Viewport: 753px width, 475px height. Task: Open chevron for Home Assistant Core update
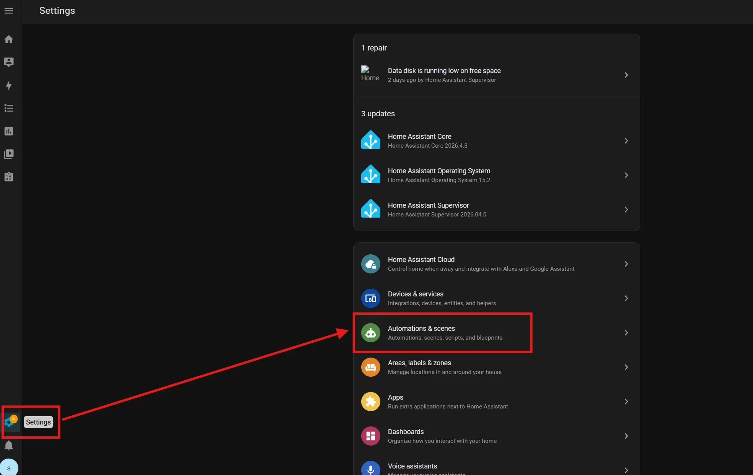click(x=626, y=141)
